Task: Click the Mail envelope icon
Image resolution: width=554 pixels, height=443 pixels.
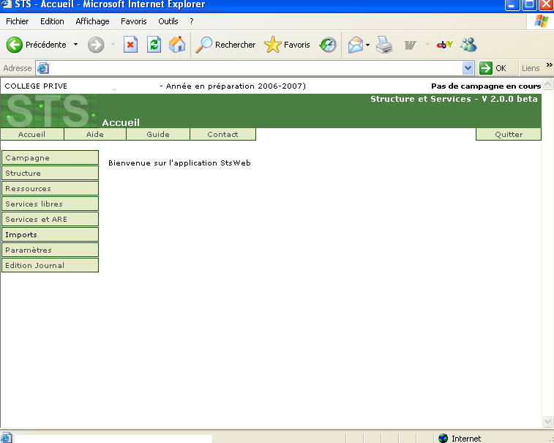Action: tap(356, 45)
